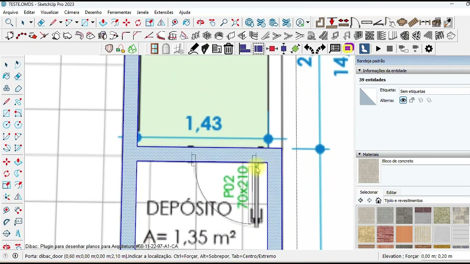Image resolution: width=470 pixels, height=264 pixels.
Task: Select the Freehand tool in left toolbar
Action: coord(18,101)
